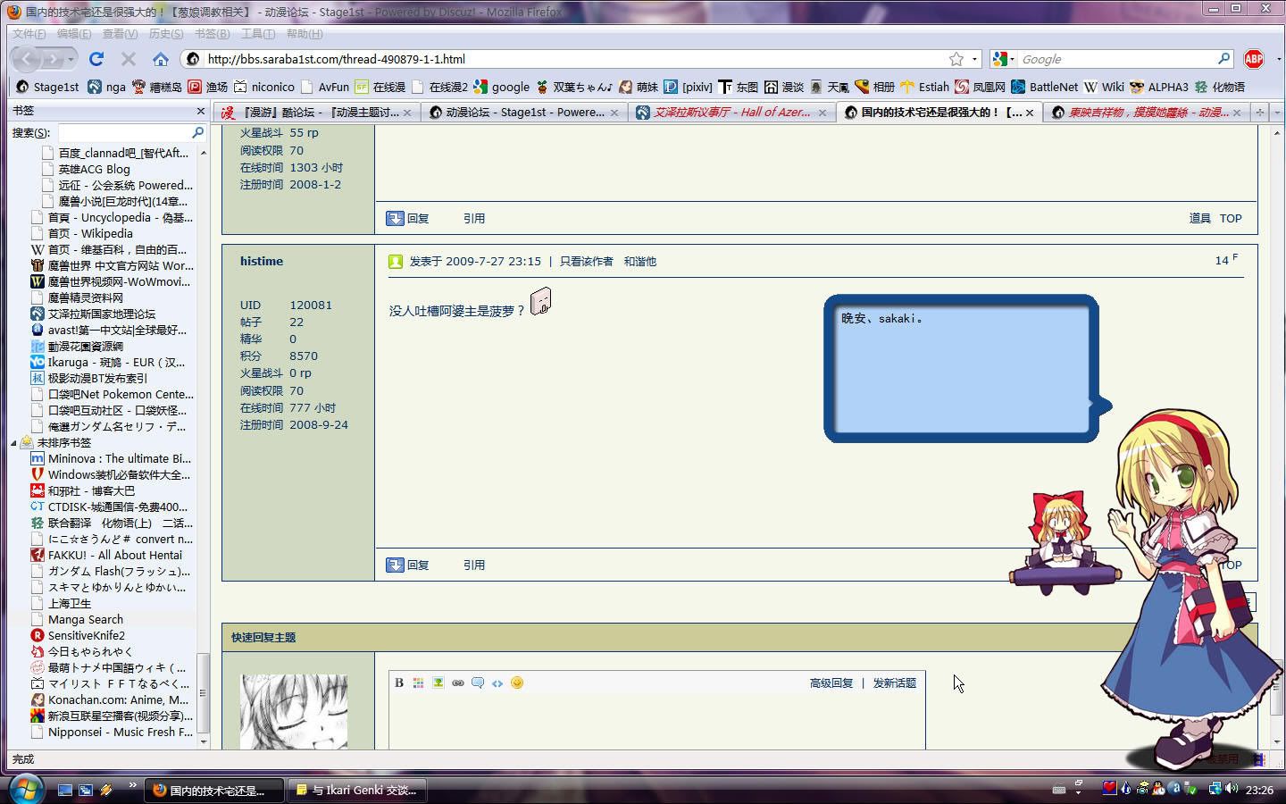
Task: Click the Windows Start orb
Action: pyautogui.click(x=26, y=790)
